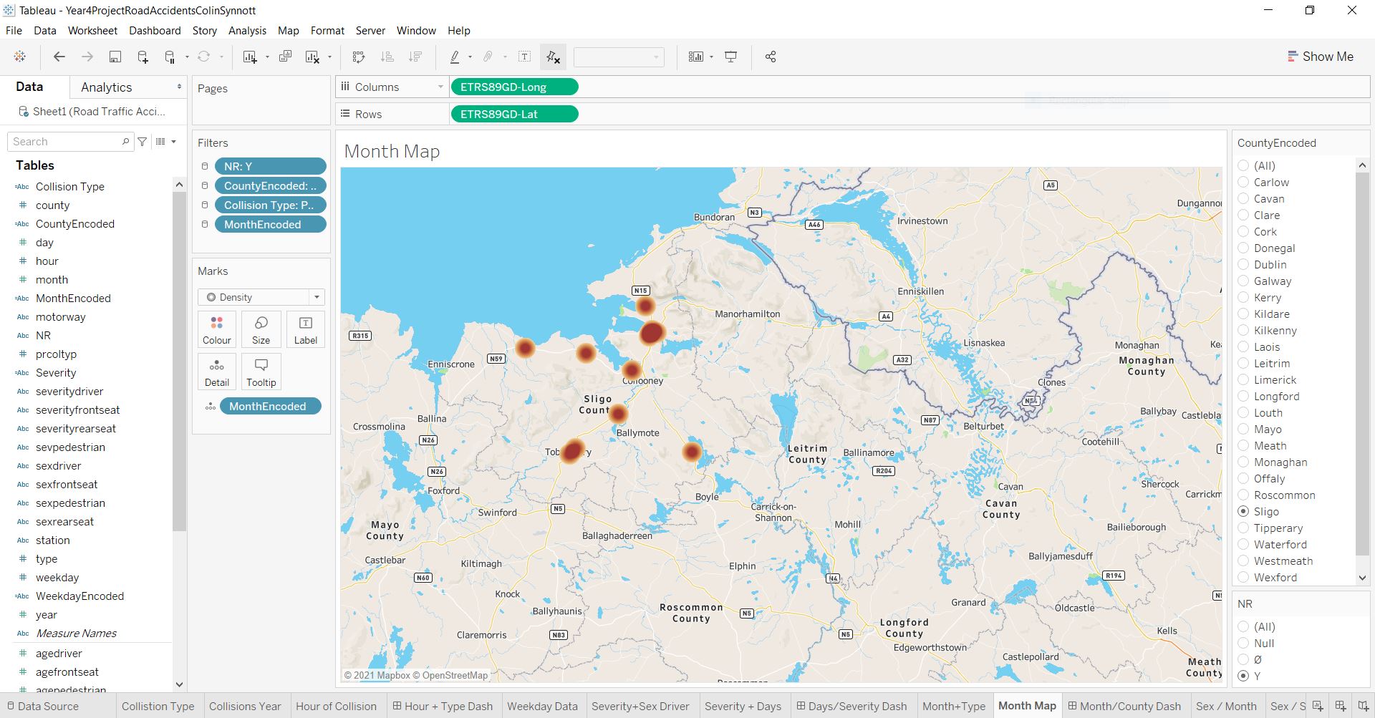This screenshot has width=1375, height=718.
Task: Switch to the Hour of Collision tab
Action: 336,707
